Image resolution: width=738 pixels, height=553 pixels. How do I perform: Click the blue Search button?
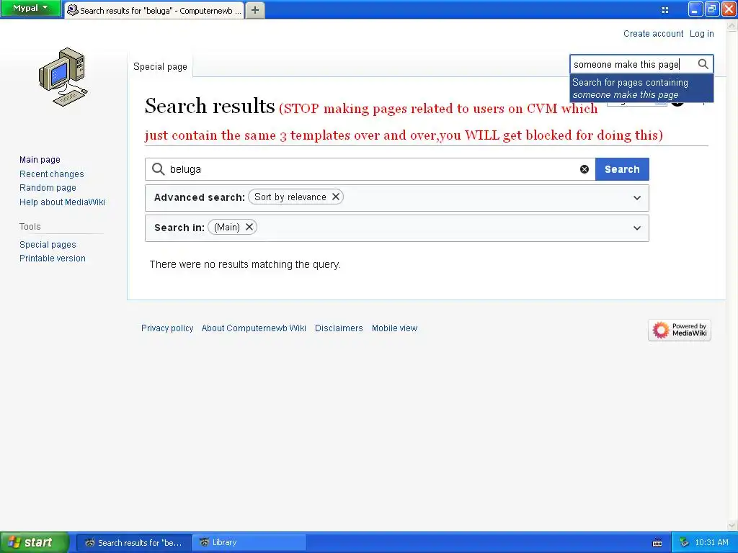click(x=622, y=169)
